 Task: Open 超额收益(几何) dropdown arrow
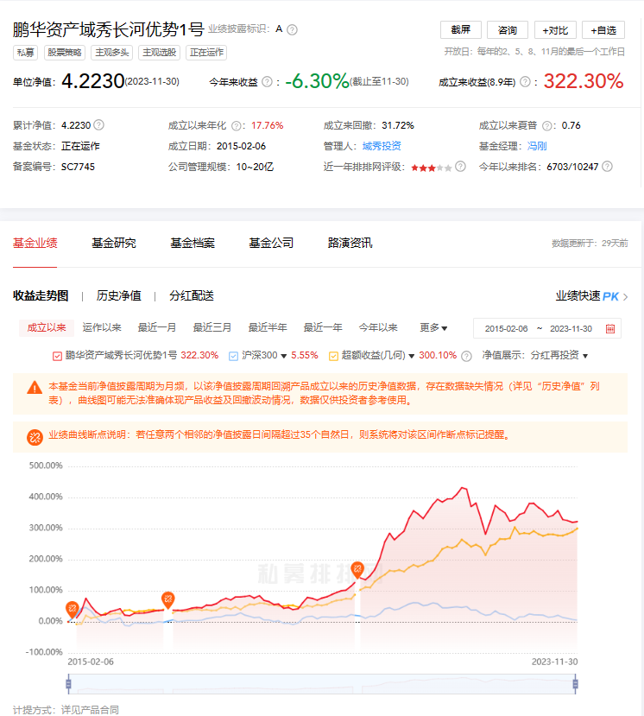tap(411, 356)
